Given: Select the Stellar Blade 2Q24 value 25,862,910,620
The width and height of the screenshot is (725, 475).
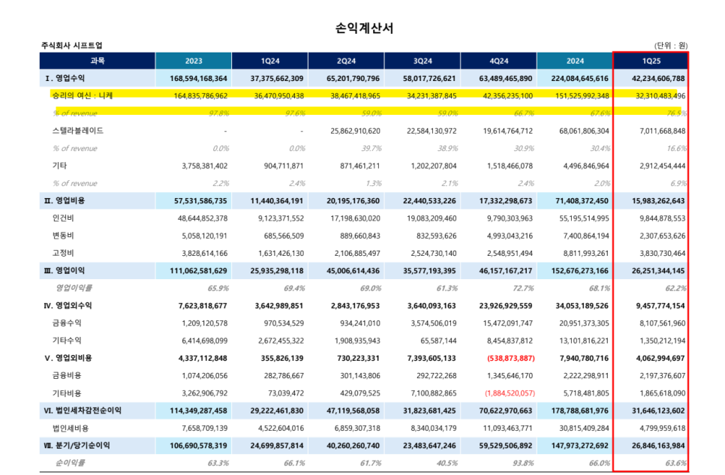Looking at the screenshot, I should pos(355,131).
